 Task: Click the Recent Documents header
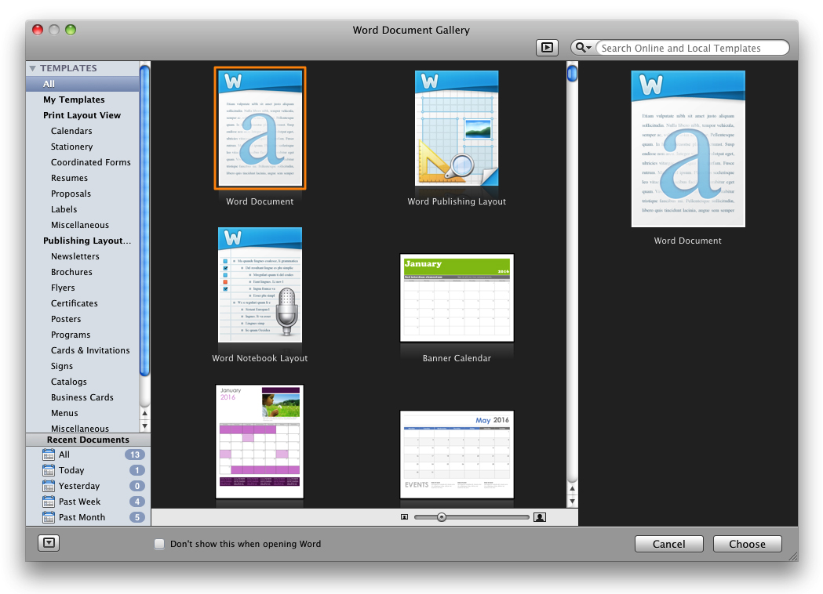[x=88, y=440]
